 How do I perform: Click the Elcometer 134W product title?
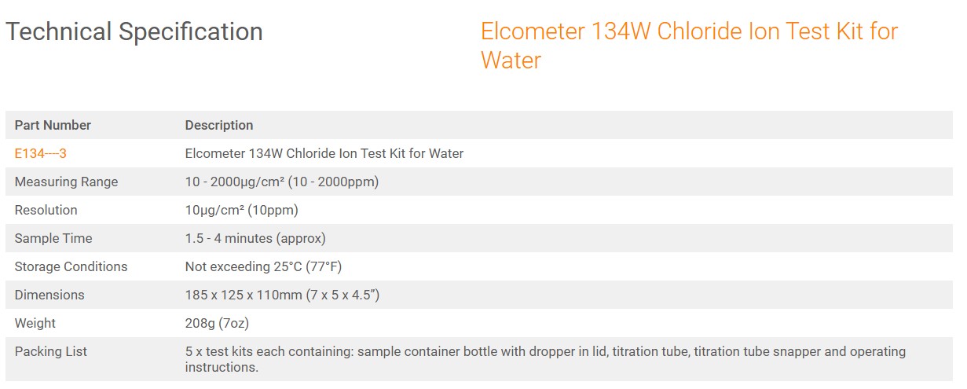tap(688, 45)
